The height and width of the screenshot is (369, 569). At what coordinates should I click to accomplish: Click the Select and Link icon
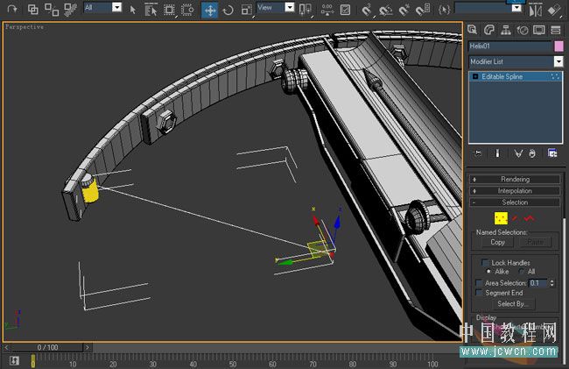coord(33,9)
